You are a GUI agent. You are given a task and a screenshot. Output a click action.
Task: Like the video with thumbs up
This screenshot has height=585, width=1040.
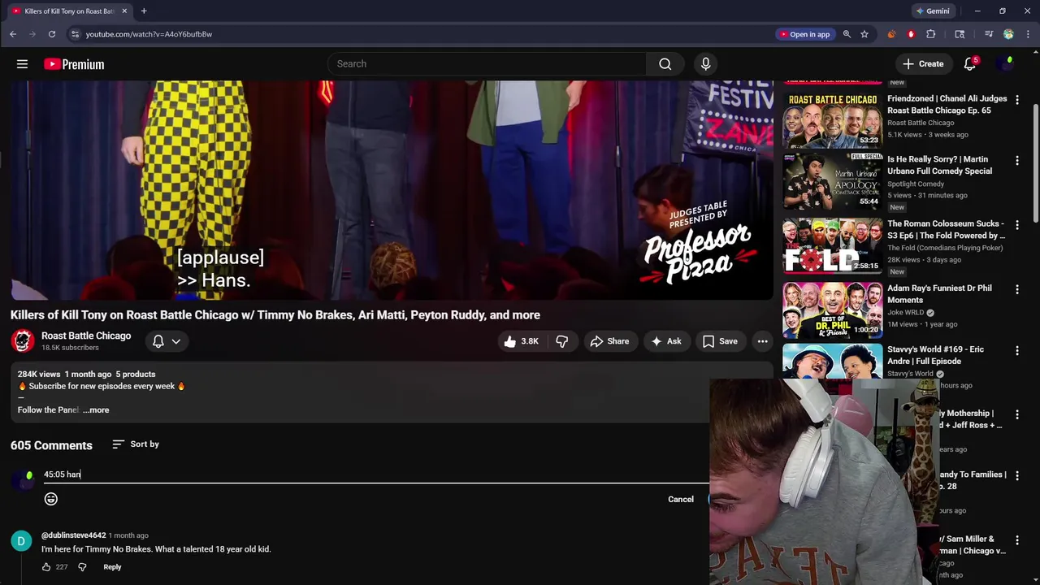[x=521, y=341]
